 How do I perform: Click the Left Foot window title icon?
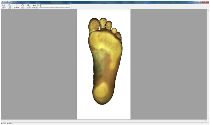pos(2,2)
